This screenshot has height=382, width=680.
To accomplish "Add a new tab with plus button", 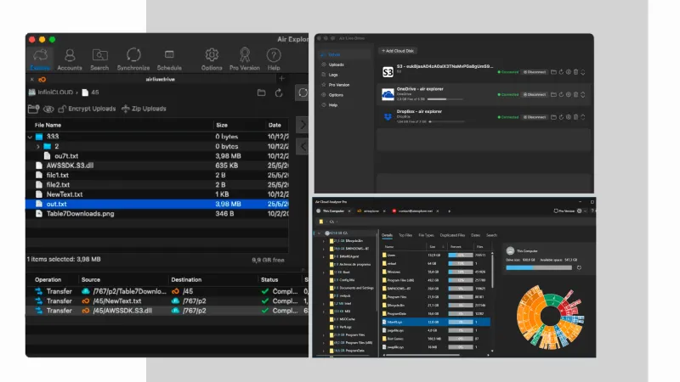I will [282, 78].
